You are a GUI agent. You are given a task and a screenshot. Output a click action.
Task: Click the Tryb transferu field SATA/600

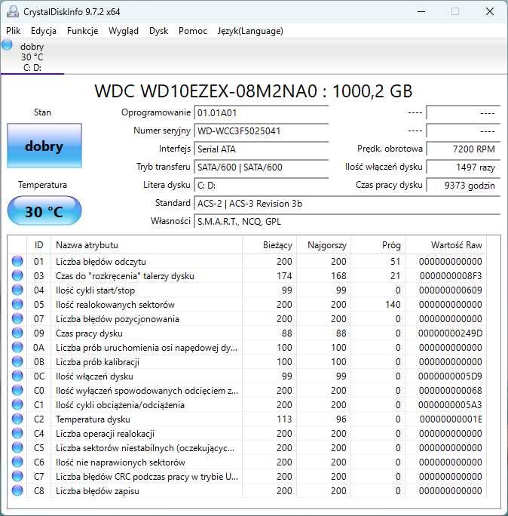pyautogui.click(x=262, y=167)
